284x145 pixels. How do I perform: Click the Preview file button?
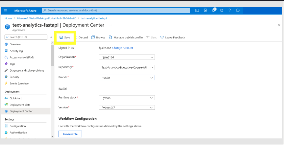pos(70,134)
